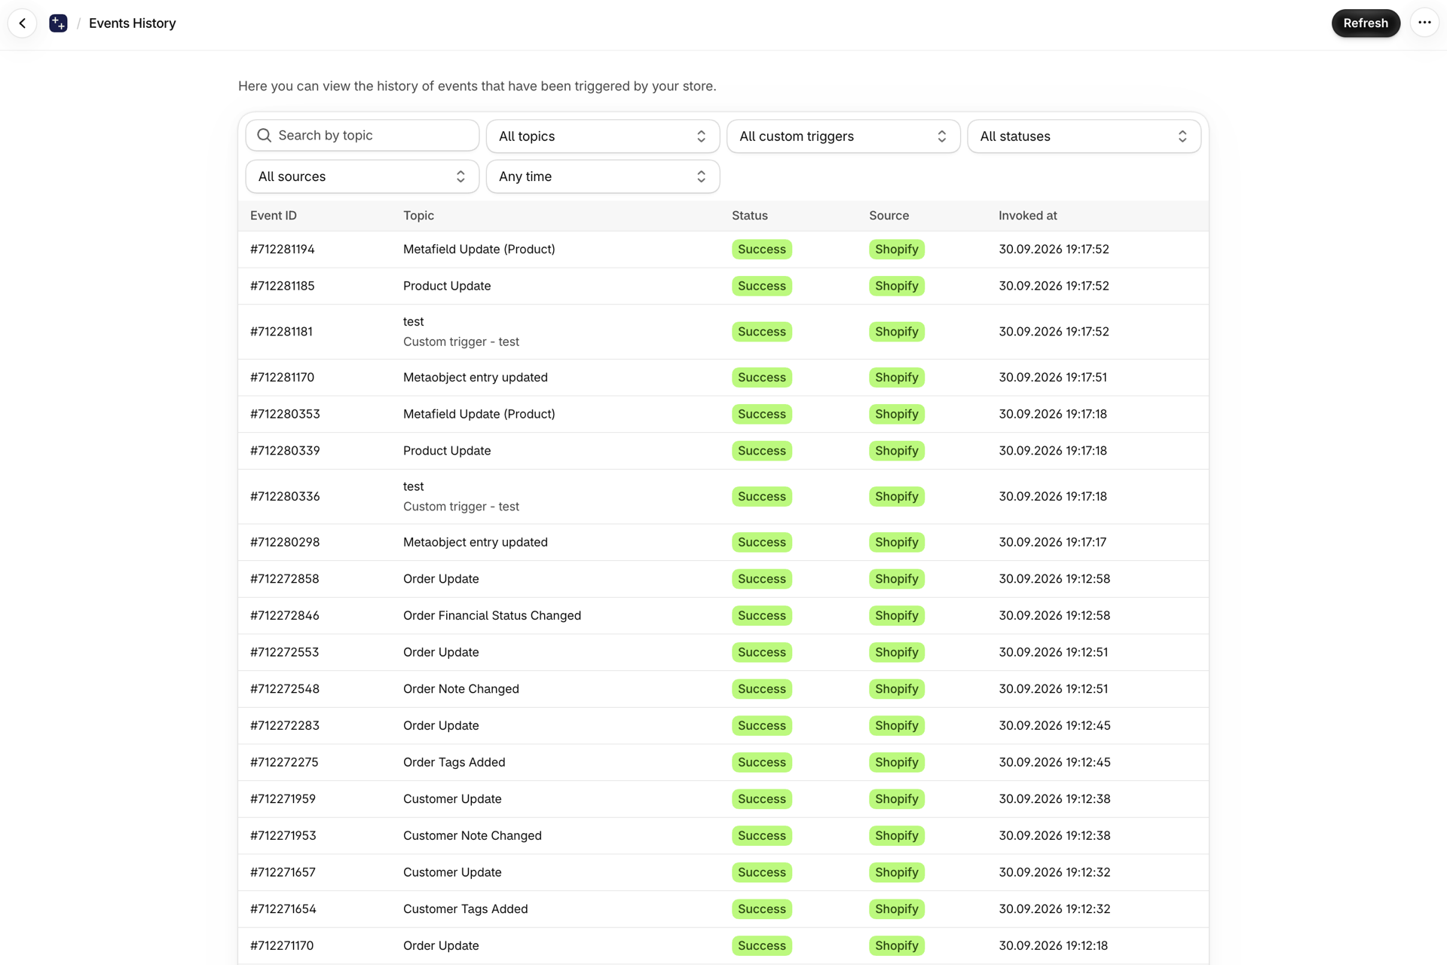Image resolution: width=1447 pixels, height=965 pixels.
Task: Click Customer Tags Added topic
Action: click(466, 909)
